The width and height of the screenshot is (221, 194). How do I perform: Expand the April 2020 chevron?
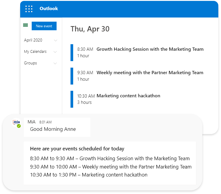[55, 40]
